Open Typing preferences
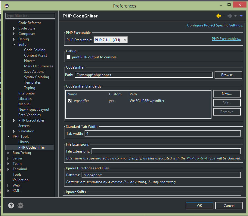Viewport: 248px width, 216px height. point(29,88)
